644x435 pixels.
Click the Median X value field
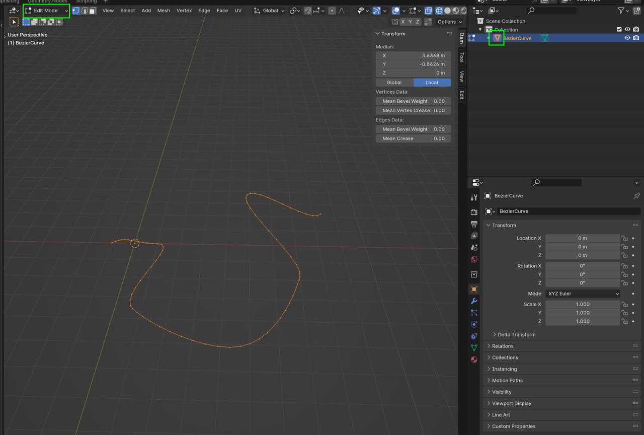coord(413,55)
